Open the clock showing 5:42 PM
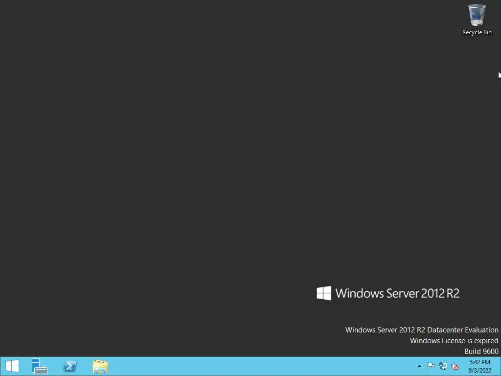 pyautogui.click(x=479, y=366)
